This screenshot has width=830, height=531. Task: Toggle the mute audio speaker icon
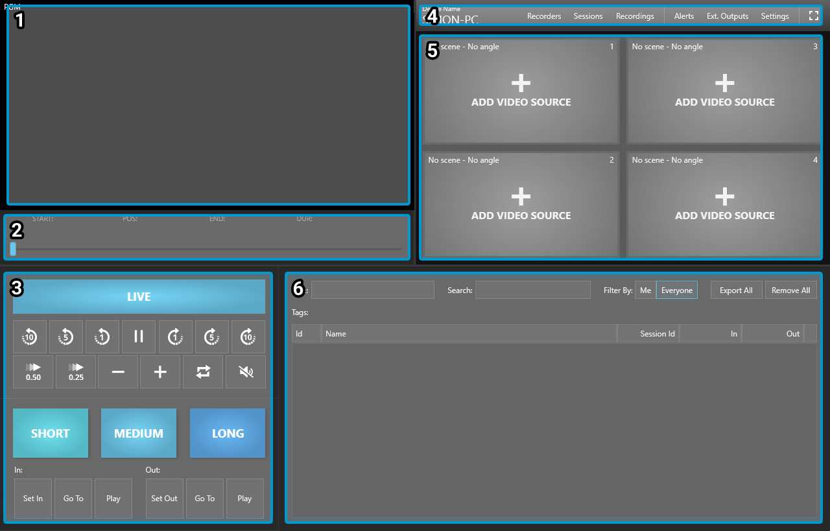pyautogui.click(x=246, y=372)
